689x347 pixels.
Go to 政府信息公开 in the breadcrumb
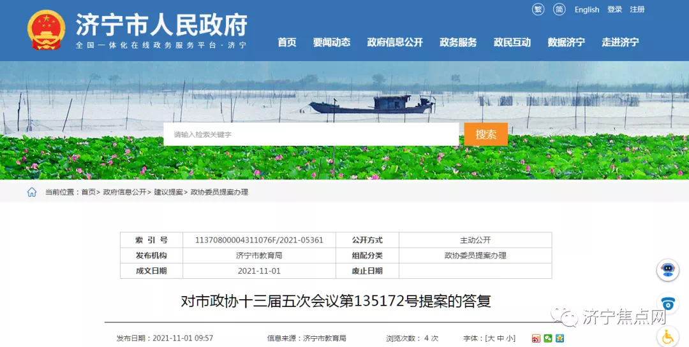point(124,192)
